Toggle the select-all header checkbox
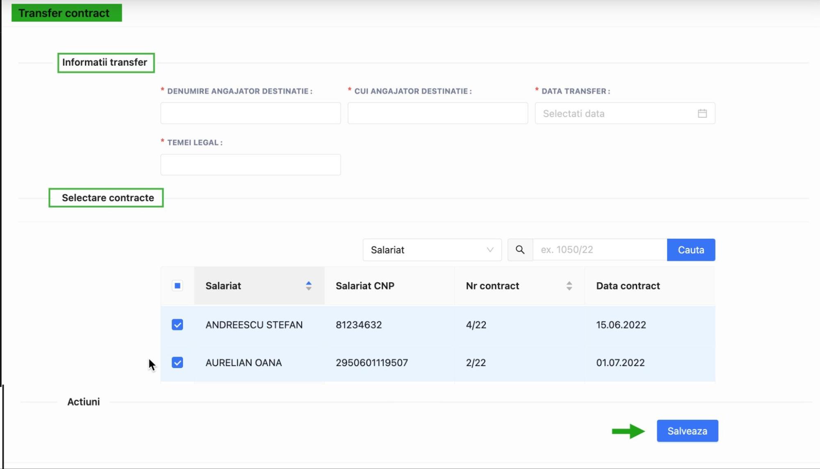This screenshot has width=820, height=469. point(177,286)
